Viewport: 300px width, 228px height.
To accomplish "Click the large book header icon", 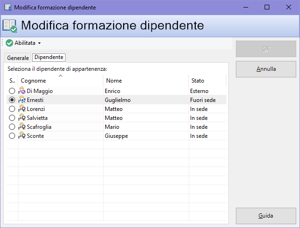I will pyautogui.click(x=10, y=26).
